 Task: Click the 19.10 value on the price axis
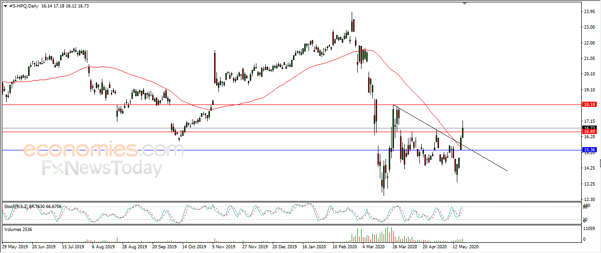point(589,90)
